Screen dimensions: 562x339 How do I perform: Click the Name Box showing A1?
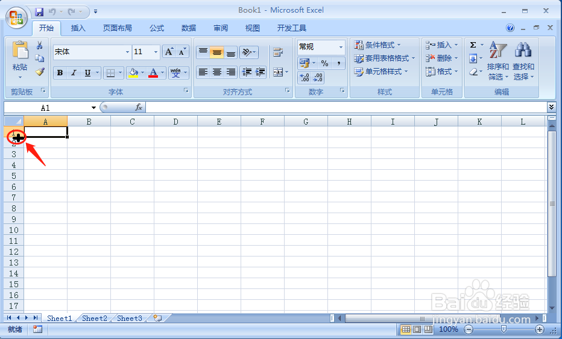pos(45,108)
